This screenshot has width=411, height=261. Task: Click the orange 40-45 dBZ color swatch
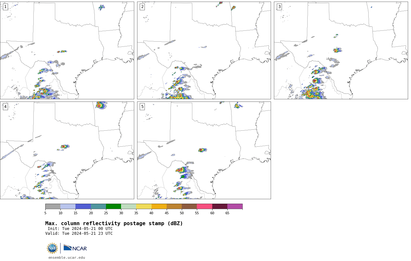point(159,207)
